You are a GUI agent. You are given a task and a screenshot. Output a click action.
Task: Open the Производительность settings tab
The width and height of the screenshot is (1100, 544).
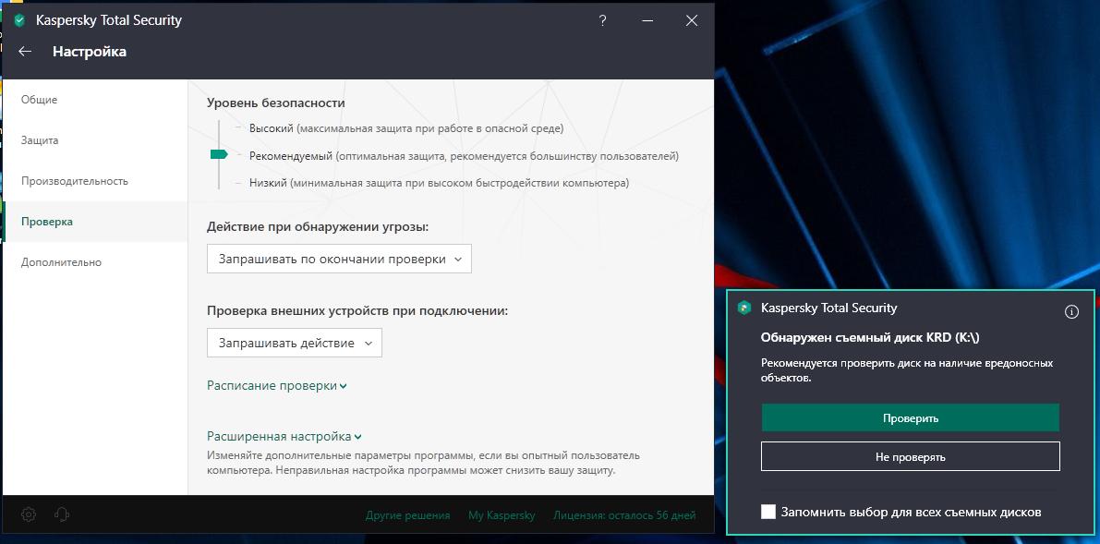(x=95, y=181)
